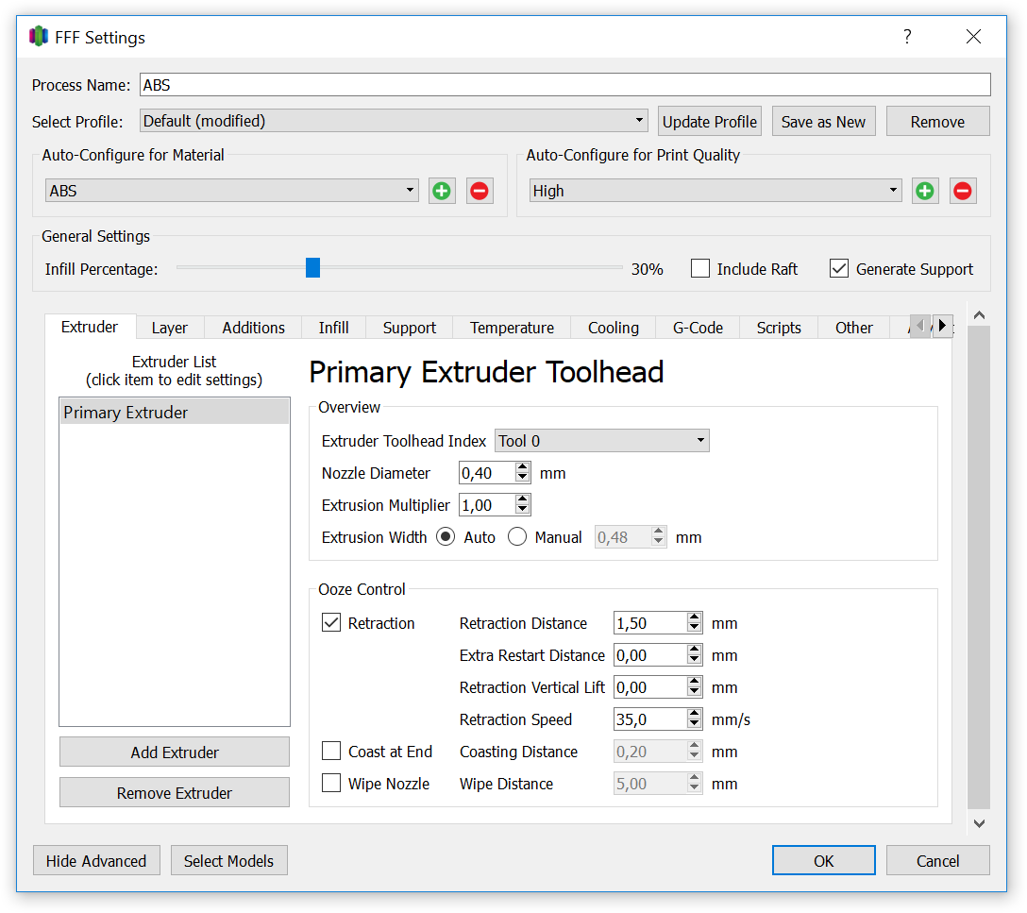The height and width of the screenshot is (913, 1027).
Task: Click the Infill Percentage slider handle
Action: tap(313, 268)
